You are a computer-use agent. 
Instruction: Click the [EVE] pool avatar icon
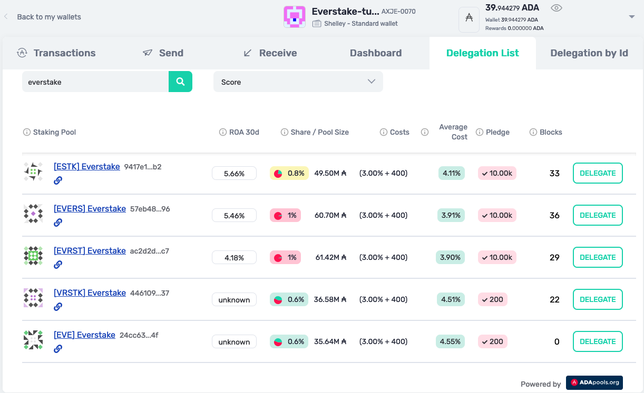coord(33,340)
